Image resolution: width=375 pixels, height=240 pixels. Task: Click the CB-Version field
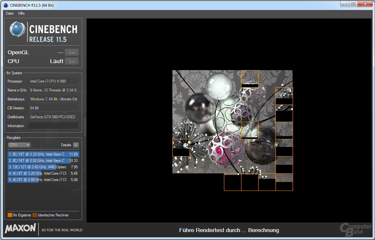pos(53,108)
